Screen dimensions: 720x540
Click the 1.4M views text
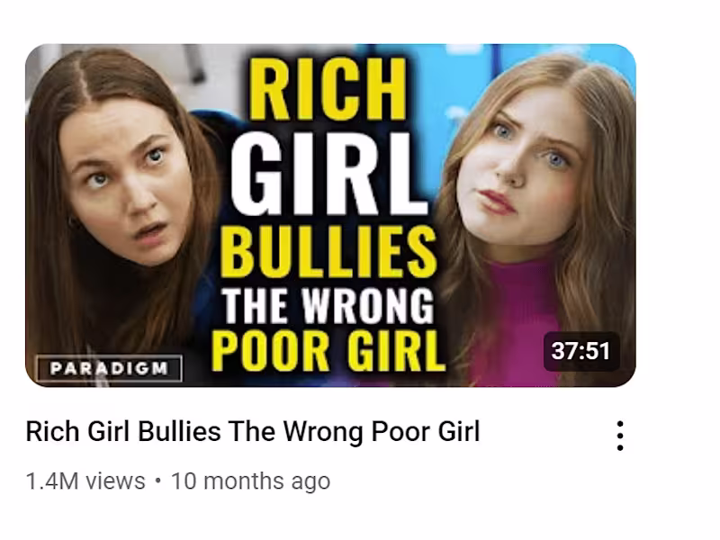tap(85, 481)
